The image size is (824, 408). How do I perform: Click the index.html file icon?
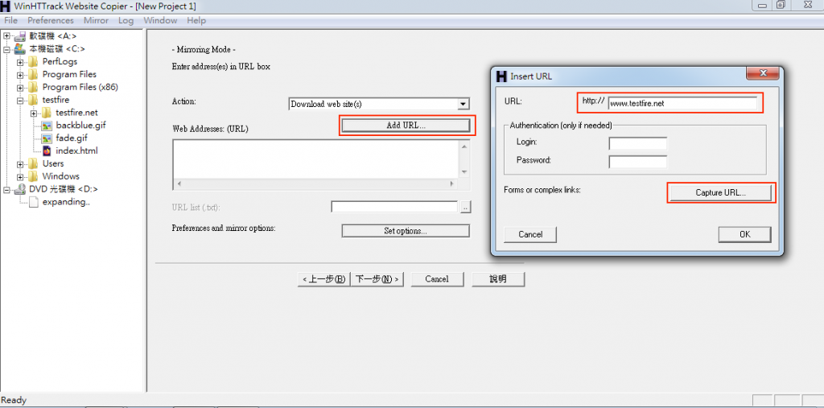coord(47,151)
